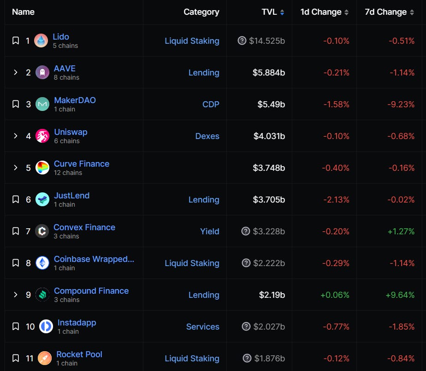Open the Curve Finance protocol page
Image resolution: width=426 pixels, height=371 pixels.
(82, 163)
